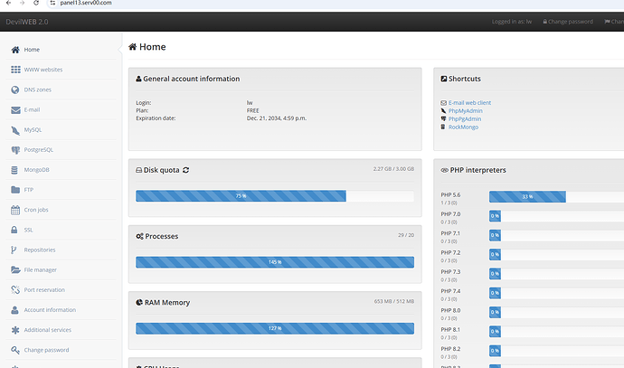This screenshot has width=624, height=368.
Task: Click the FTP folder icon
Action: coord(15,190)
